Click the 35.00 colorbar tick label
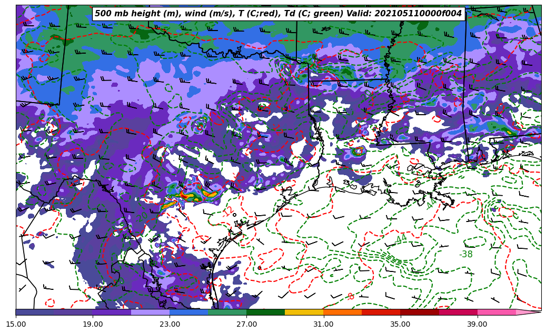This screenshot has height=333, width=546. coord(401,324)
